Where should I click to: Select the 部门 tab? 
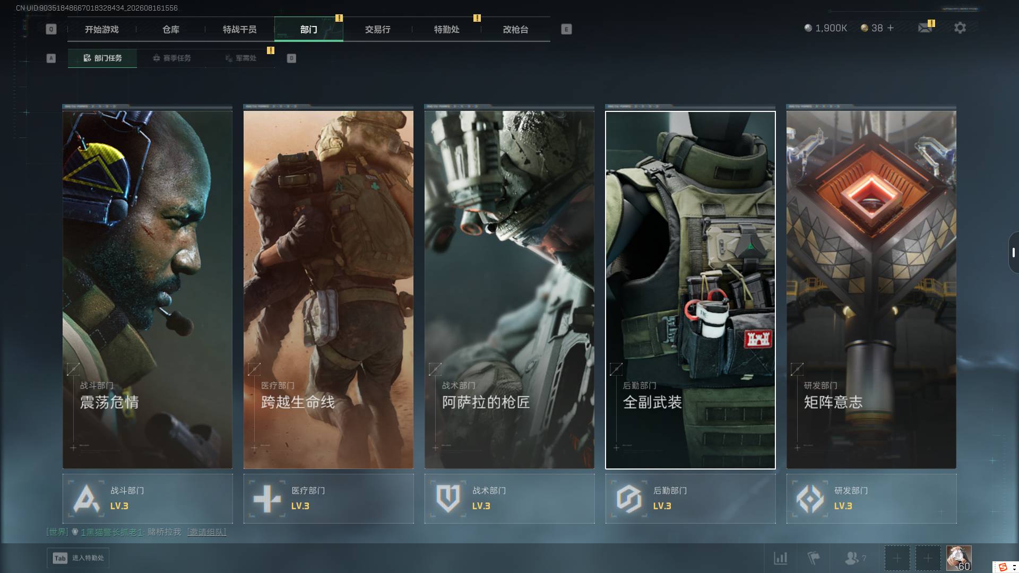pos(309,29)
